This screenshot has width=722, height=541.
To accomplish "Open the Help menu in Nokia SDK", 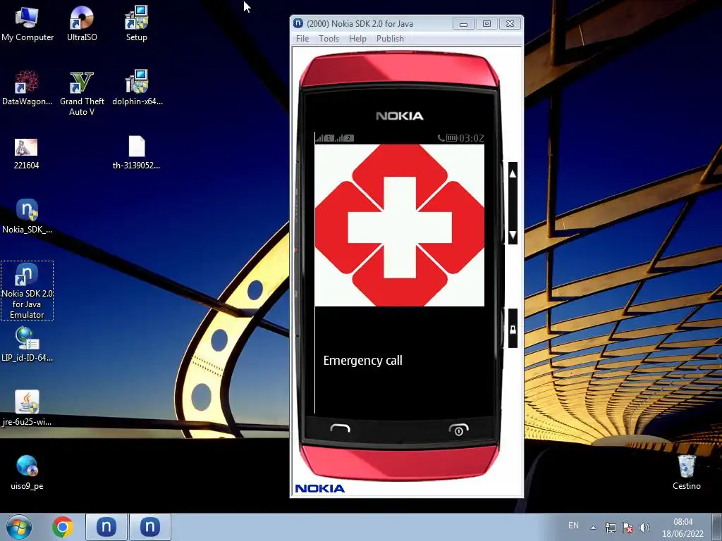I will coord(357,39).
